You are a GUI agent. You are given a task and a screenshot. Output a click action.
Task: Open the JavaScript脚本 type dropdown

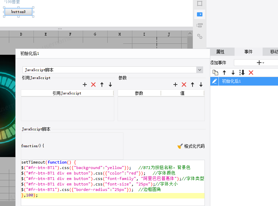[x=200, y=70]
